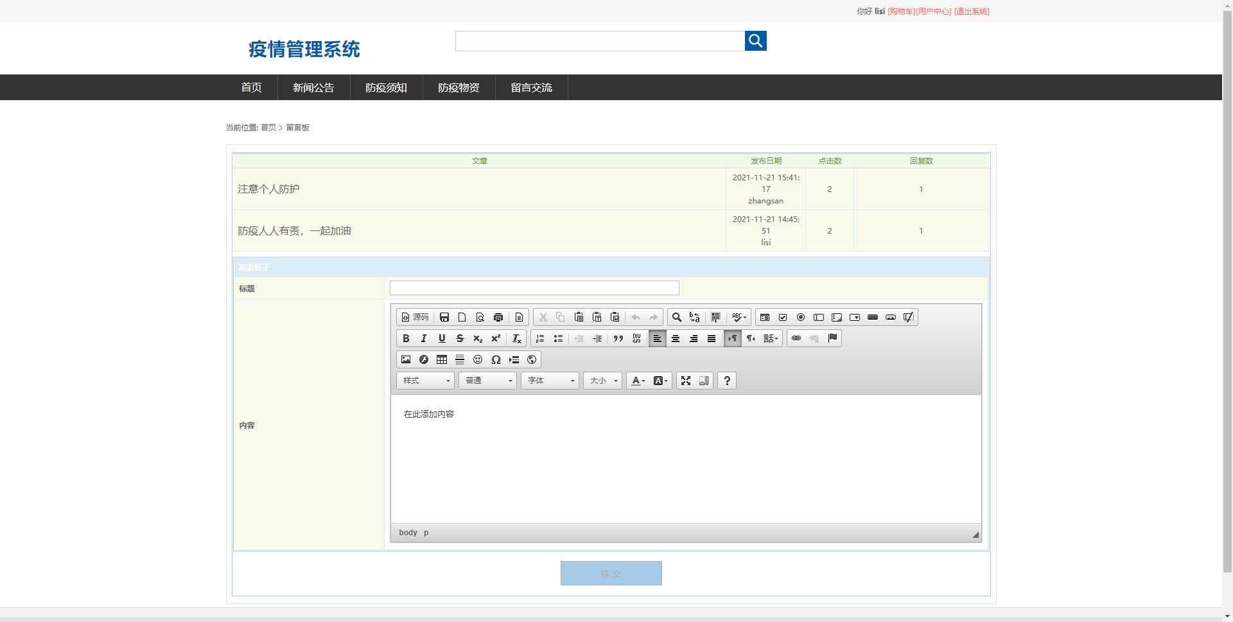The image size is (1233, 622).
Task: Select Align Right
Action: point(694,338)
